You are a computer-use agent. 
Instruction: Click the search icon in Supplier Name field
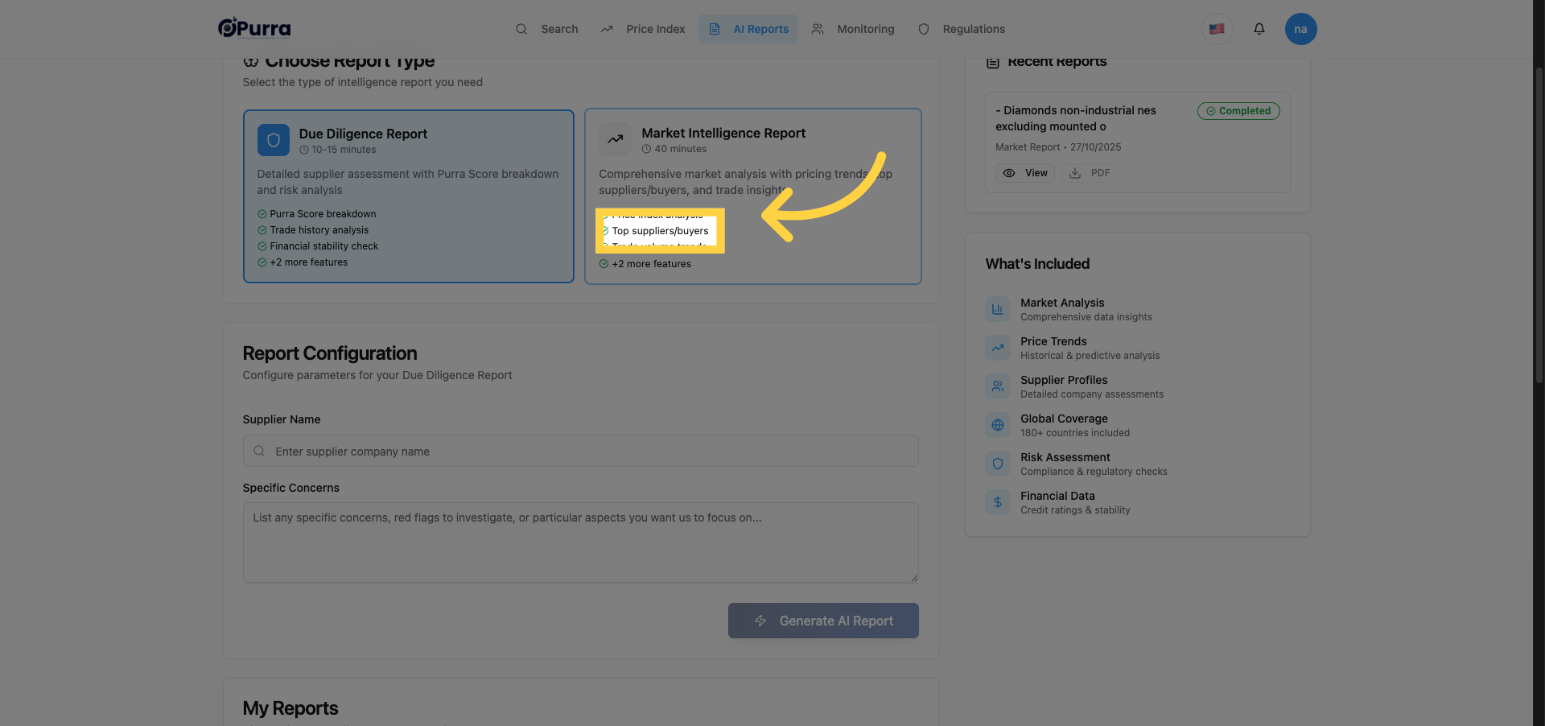pyautogui.click(x=259, y=452)
